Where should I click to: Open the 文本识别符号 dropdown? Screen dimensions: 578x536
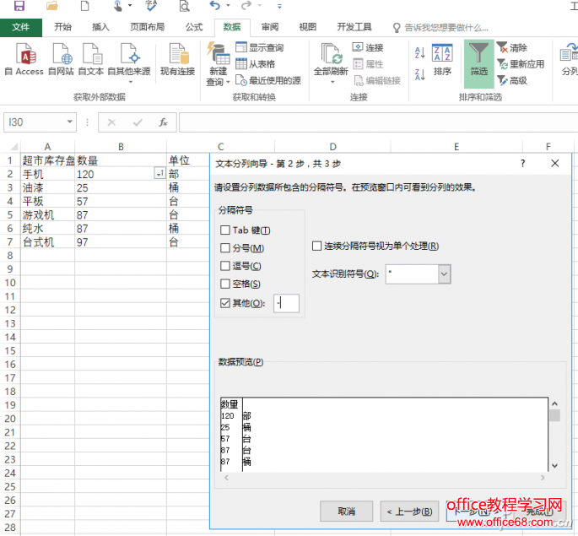[x=444, y=273]
